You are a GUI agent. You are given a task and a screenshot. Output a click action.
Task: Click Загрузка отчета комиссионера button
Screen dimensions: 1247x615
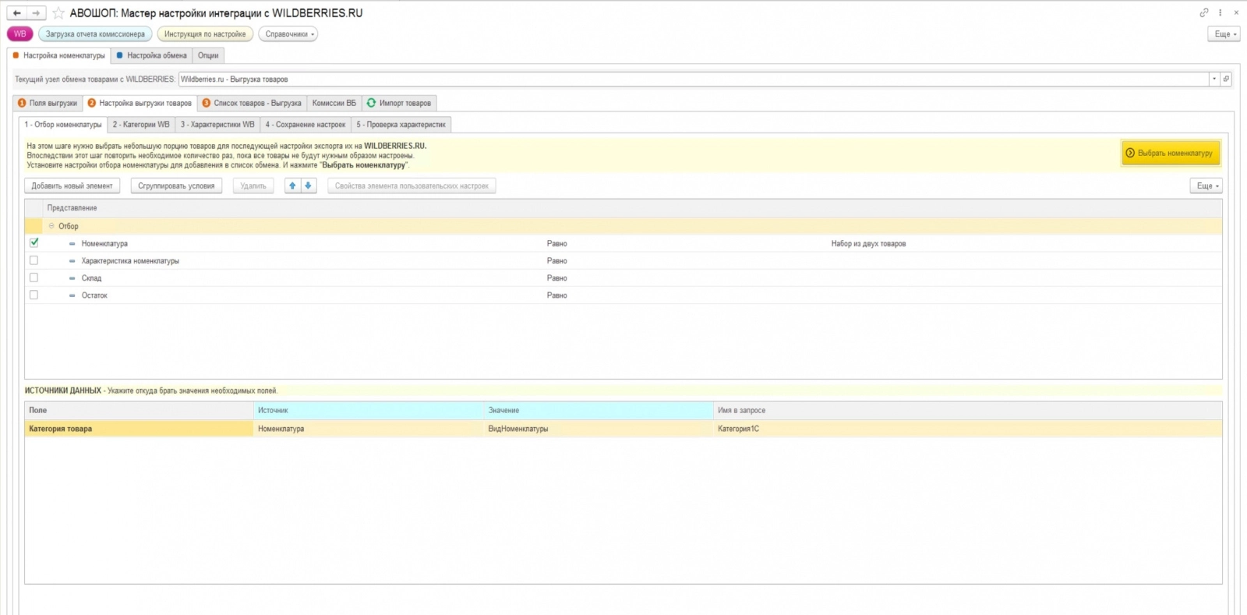95,34
